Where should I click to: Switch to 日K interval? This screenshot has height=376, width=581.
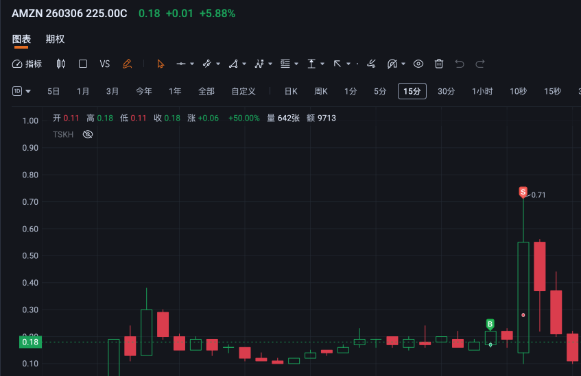click(291, 91)
